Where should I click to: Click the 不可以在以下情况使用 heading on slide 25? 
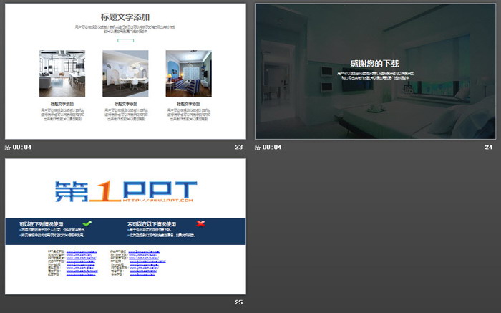tap(152, 224)
